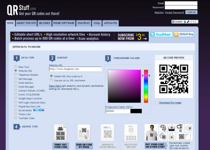Click the tote bag product thumbnail
Image resolution: width=210 pixels, height=150 pixels.
coord(171,137)
